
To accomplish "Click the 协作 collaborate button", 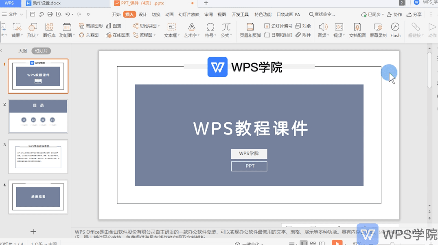I will coord(394,15).
